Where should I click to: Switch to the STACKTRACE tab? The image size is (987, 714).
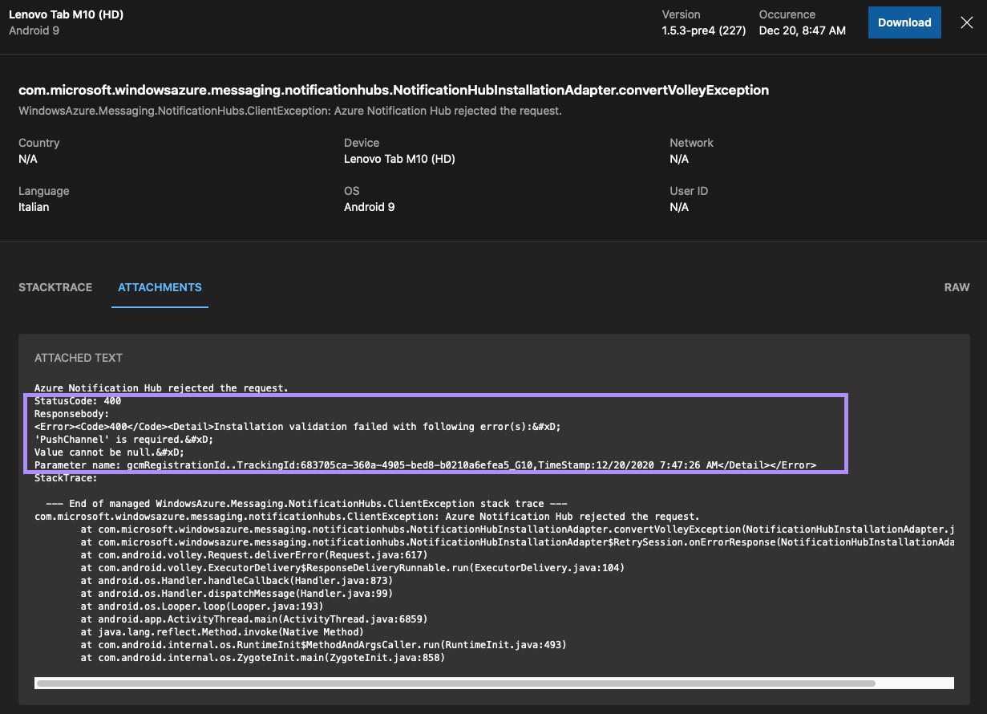55,287
